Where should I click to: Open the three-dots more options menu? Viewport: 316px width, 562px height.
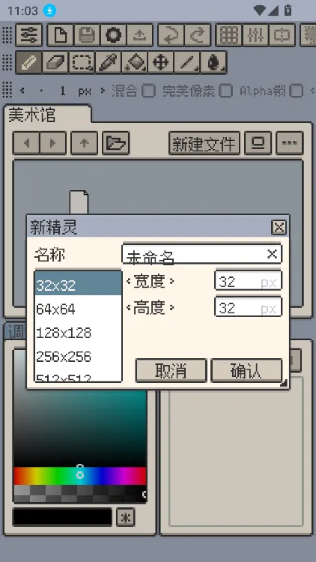pyautogui.click(x=290, y=143)
